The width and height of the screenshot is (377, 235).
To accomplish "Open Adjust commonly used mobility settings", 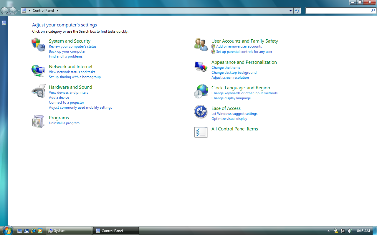I will click(x=80, y=108).
